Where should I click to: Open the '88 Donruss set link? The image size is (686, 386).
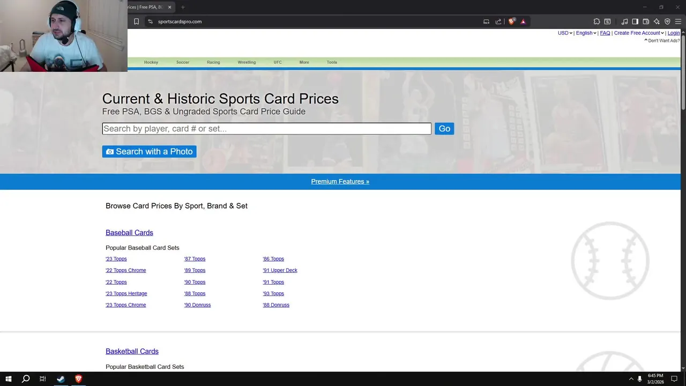pyautogui.click(x=276, y=305)
